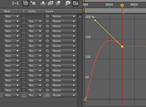The height and width of the screenshot is (107, 146).
Task: Toggle Preserve Transparency (T) on the highlighted bottom row
Action: (x=24, y=95)
